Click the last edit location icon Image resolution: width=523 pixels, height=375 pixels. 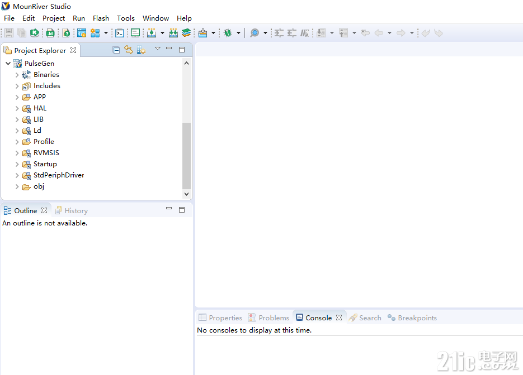366,33
